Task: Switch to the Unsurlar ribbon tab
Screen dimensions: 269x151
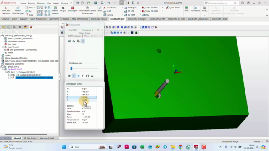Action: pos(5,19)
